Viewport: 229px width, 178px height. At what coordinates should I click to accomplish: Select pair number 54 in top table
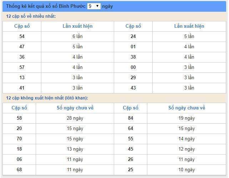[22, 37]
